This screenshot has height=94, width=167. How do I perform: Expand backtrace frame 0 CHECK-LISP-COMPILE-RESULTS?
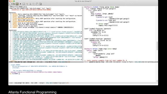click(x=46, y=32)
